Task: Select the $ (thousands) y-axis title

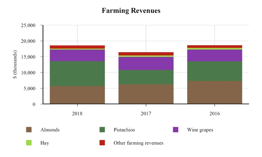Action: coord(15,65)
